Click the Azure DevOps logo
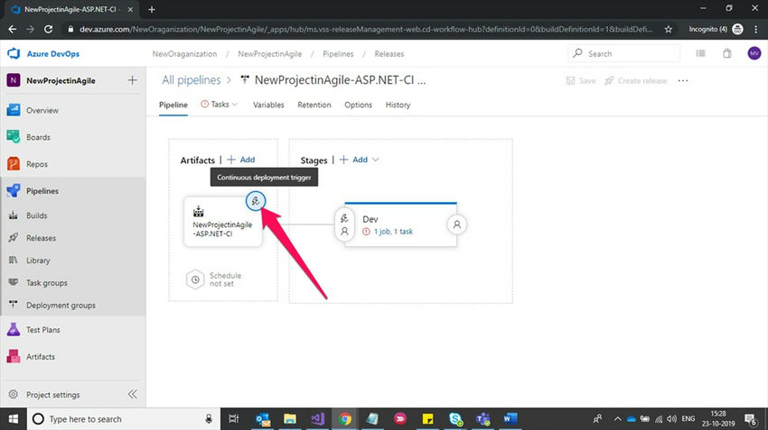The width and height of the screenshot is (768, 430). (x=14, y=54)
